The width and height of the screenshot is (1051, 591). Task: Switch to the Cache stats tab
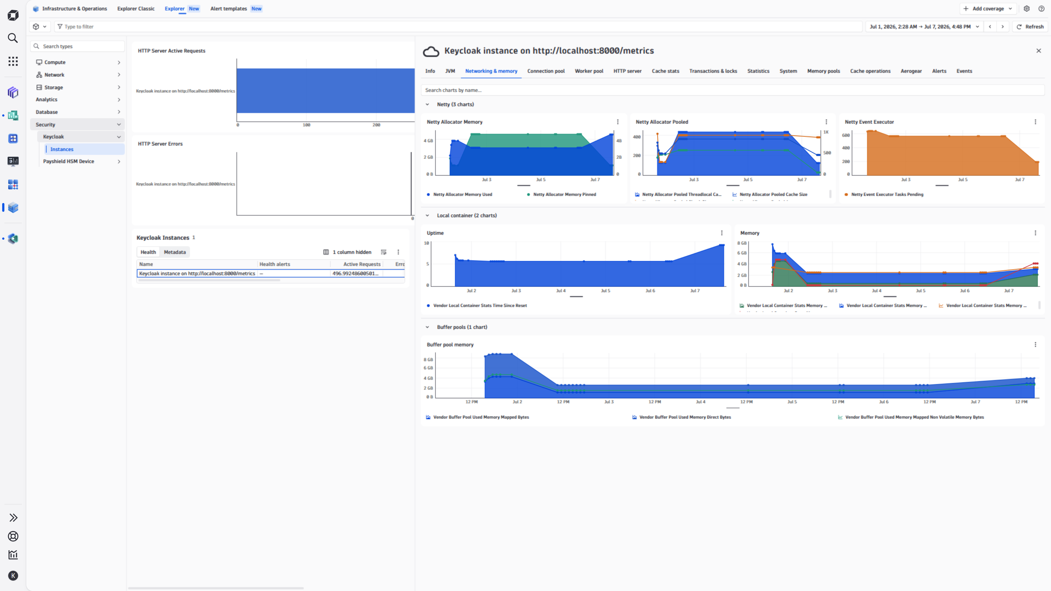point(665,71)
